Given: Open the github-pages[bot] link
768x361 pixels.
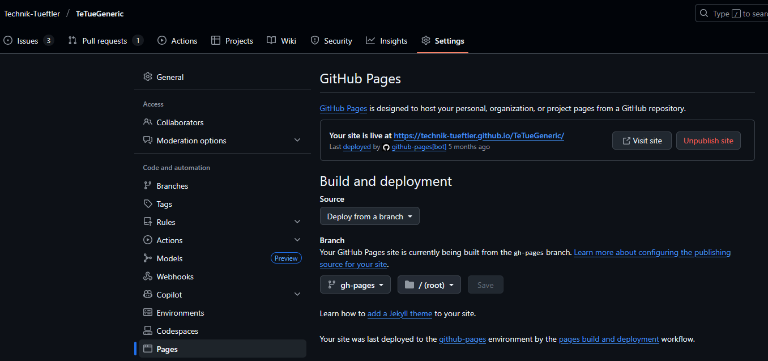Looking at the screenshot, I should [419, 147].
